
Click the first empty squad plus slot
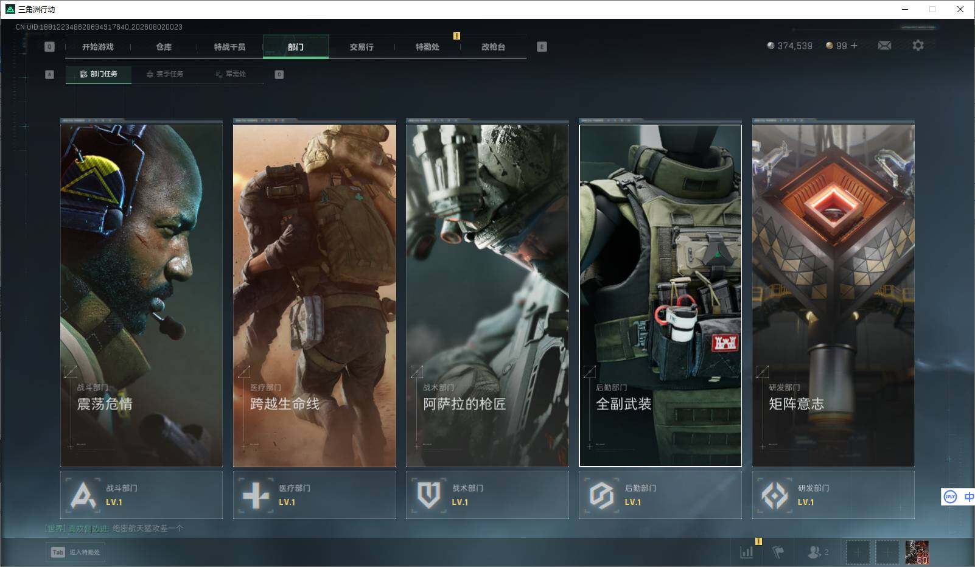(x=858, y=552)
